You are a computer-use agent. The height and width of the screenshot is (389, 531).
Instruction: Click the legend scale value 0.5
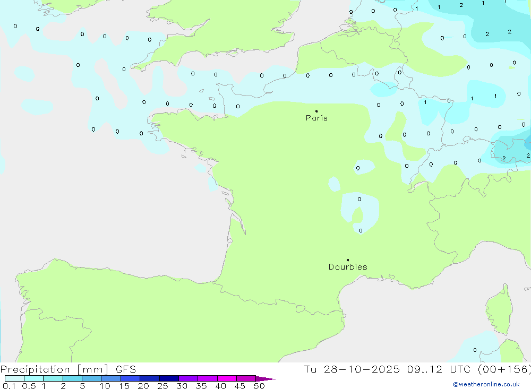pyautogui.click(x=29, y=386)
